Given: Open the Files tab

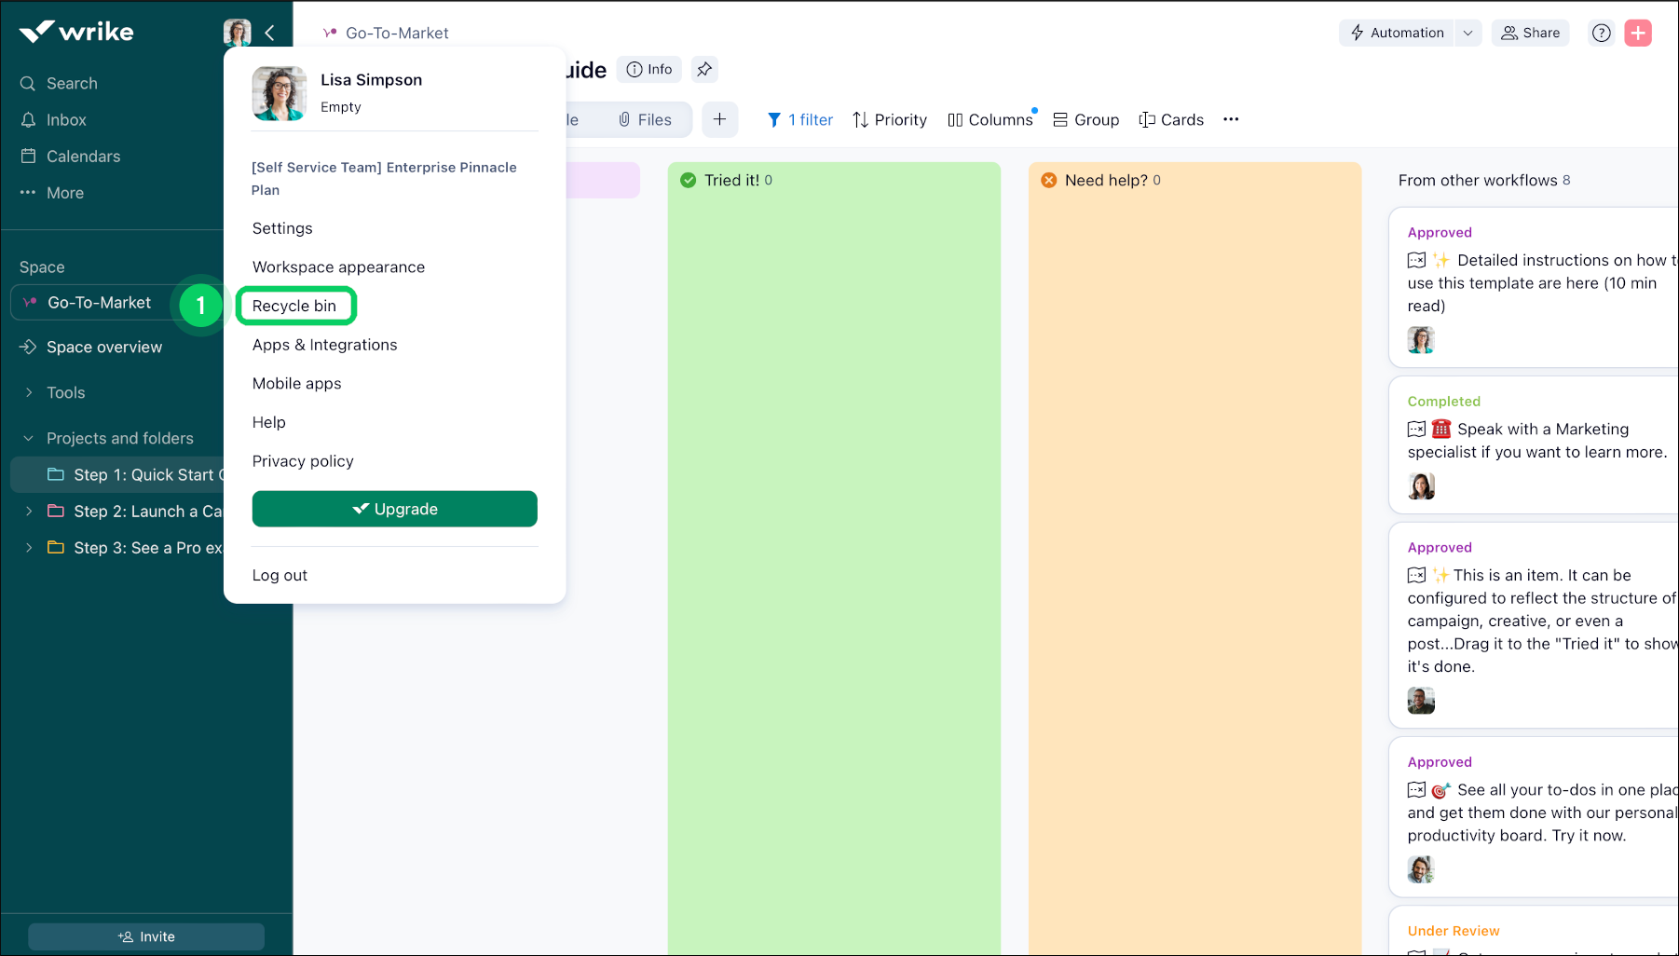Looking at the screenshot, I should 645,119.
